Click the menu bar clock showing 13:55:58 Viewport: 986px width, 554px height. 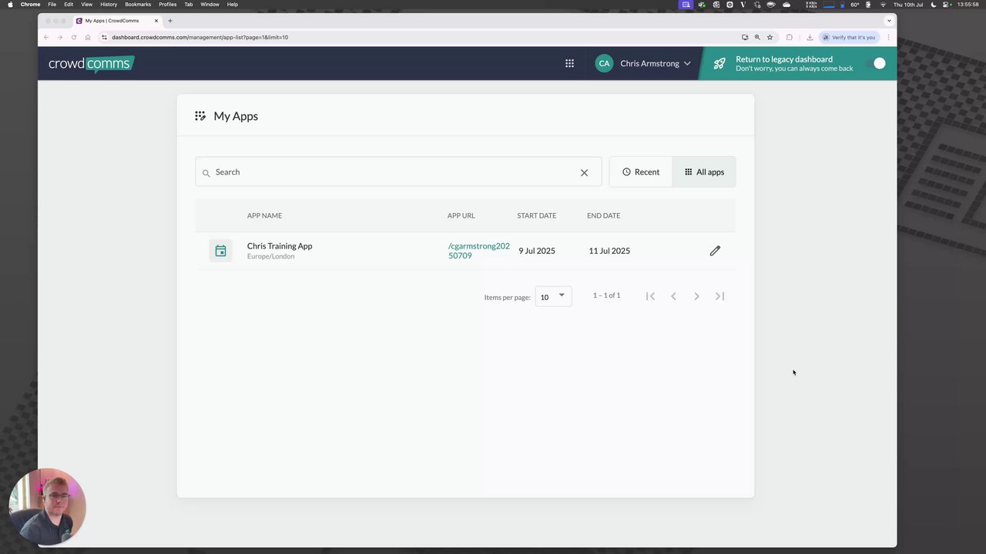click(968, 5)
